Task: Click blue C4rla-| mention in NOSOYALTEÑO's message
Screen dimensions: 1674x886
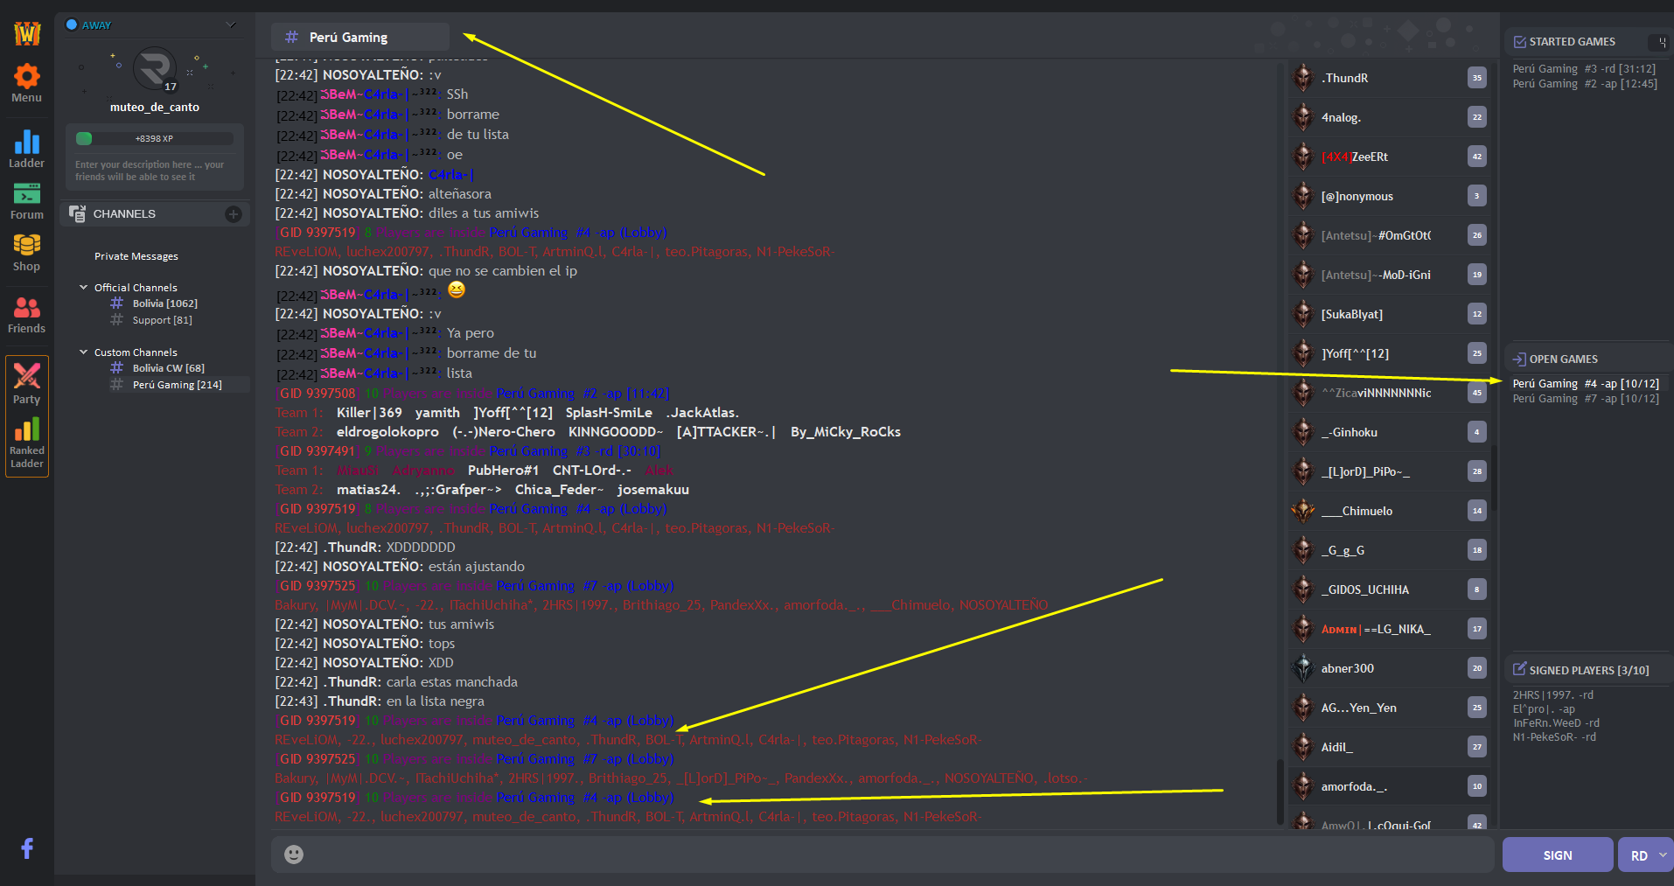Action: (x=451, y=175)
